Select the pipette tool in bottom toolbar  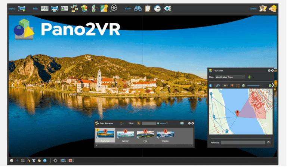pos(28,161)
